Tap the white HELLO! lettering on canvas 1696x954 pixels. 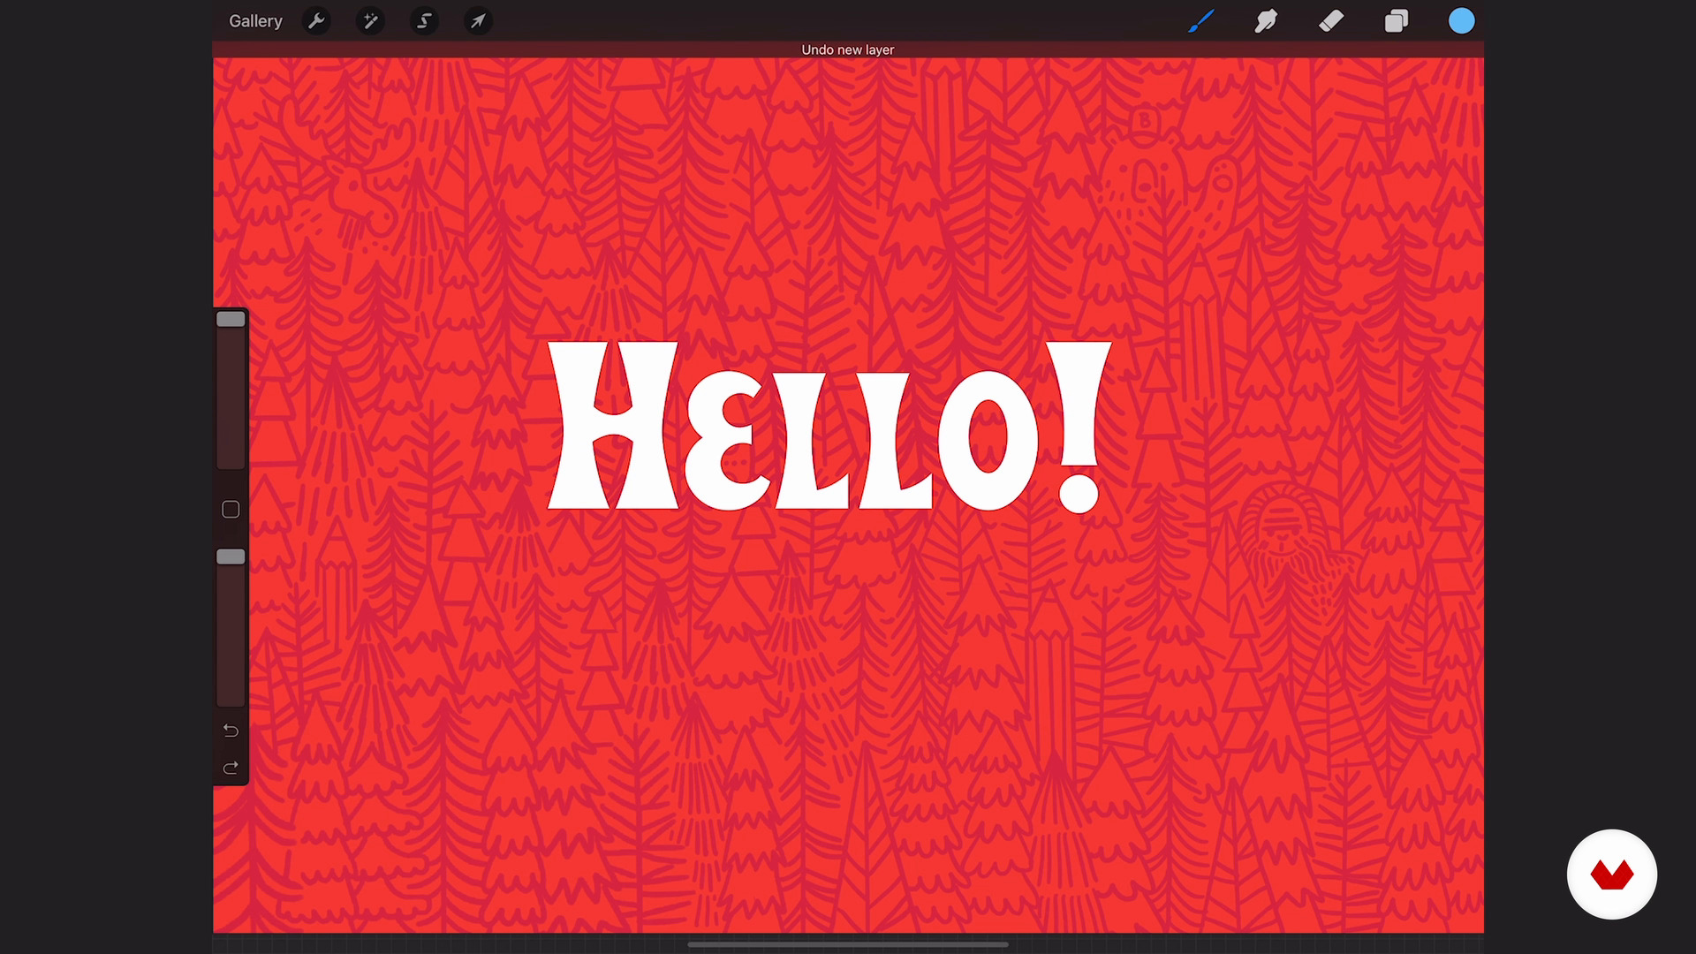[x=829, y=426]
